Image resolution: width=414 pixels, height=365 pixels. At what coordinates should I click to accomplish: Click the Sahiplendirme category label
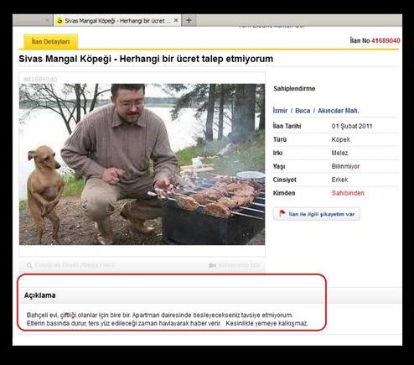click(x=294, y=89)
